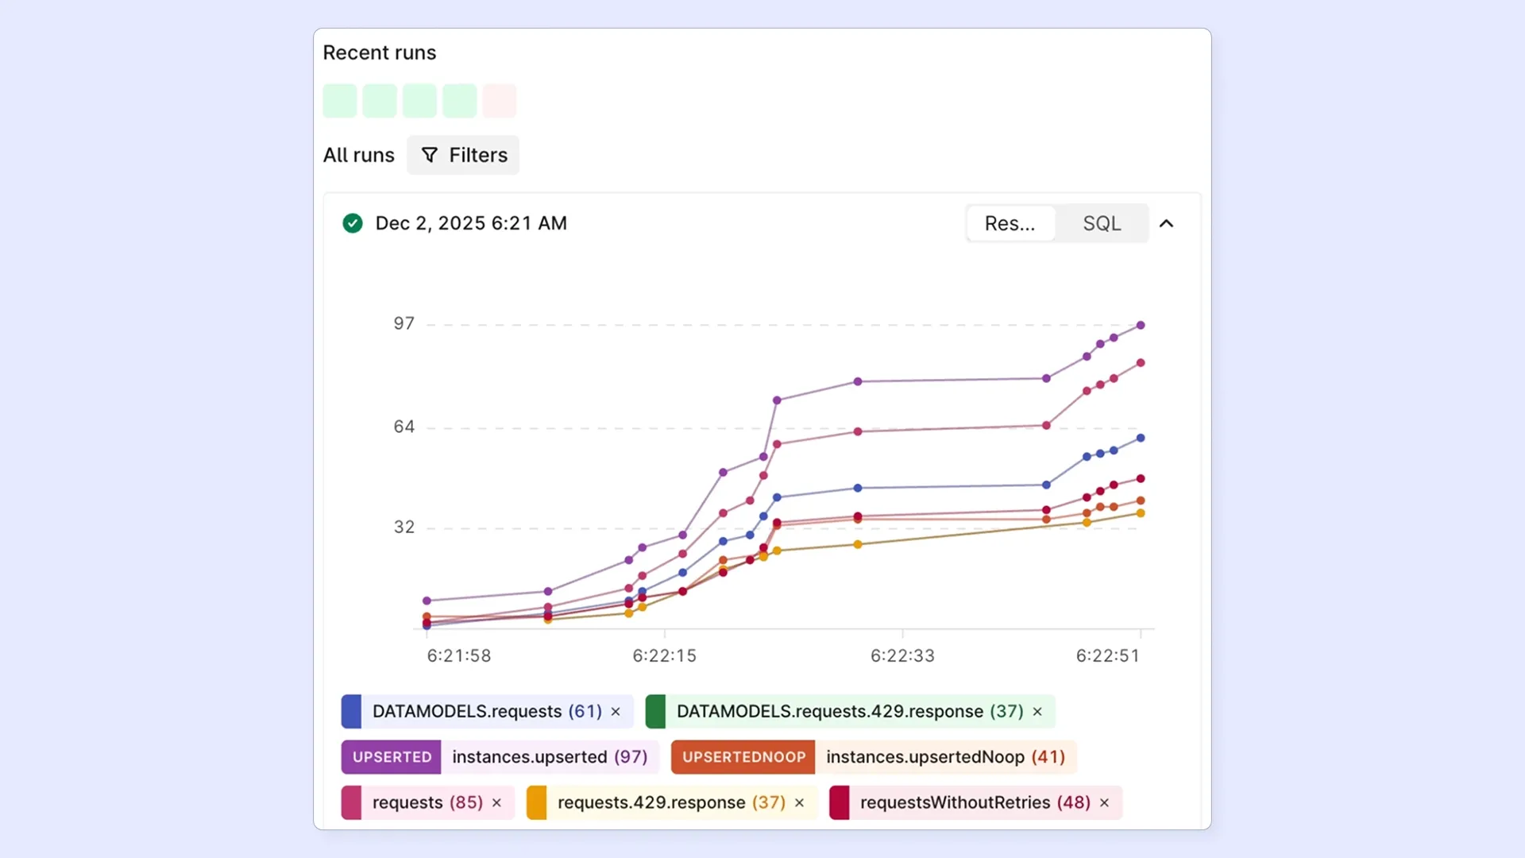
Task: Open the Filters button
Action: click(463, 155)
